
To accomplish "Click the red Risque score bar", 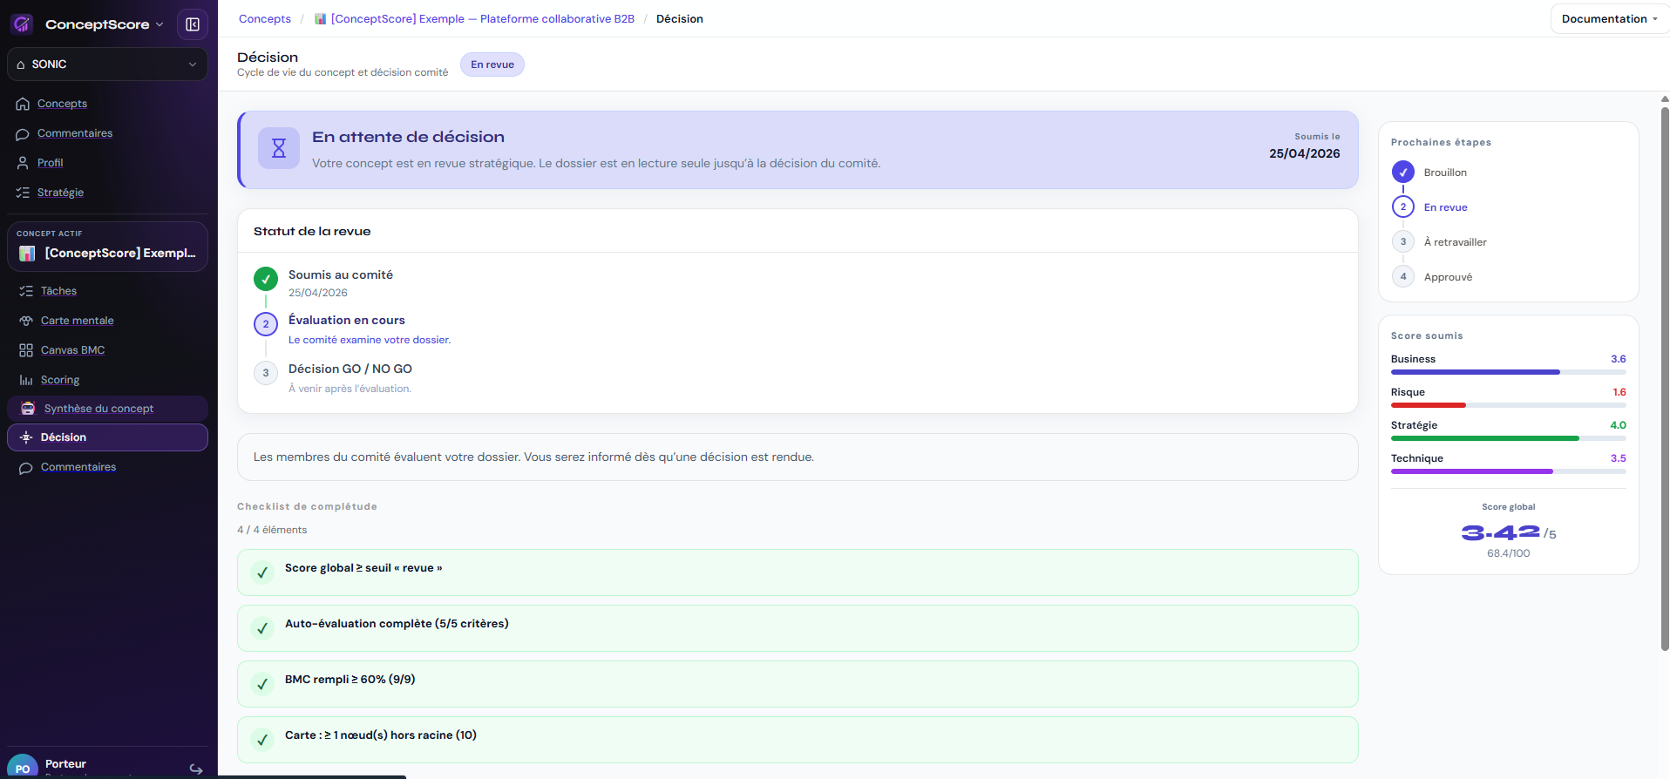I will click(x=1509, y=405).
